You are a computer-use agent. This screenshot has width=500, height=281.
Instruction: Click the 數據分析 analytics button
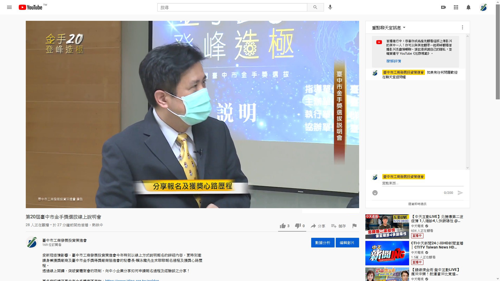[322, 242]
